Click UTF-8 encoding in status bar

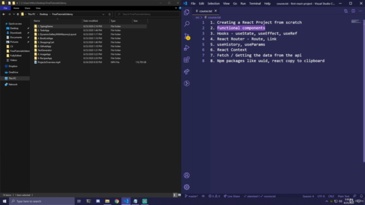point(321,196)
